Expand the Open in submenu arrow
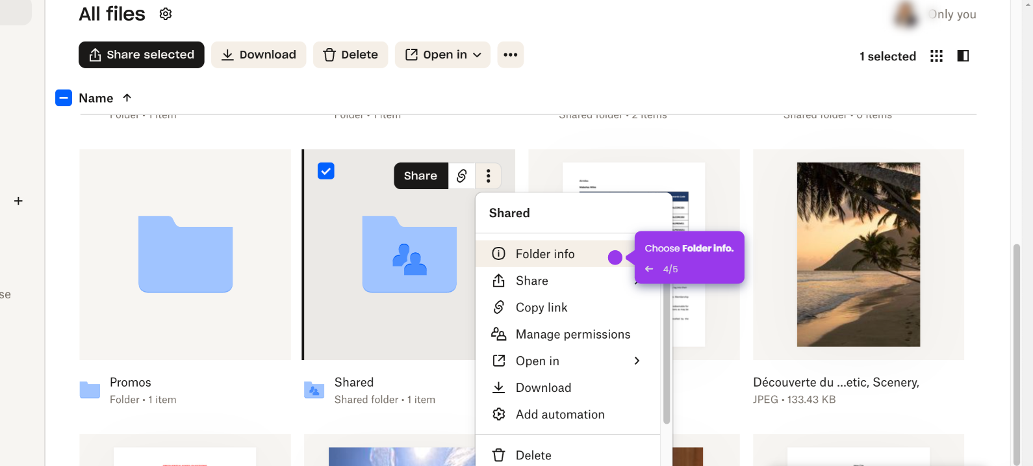The width and height of the screenshot is (1033, 466). tap(637, 361)
